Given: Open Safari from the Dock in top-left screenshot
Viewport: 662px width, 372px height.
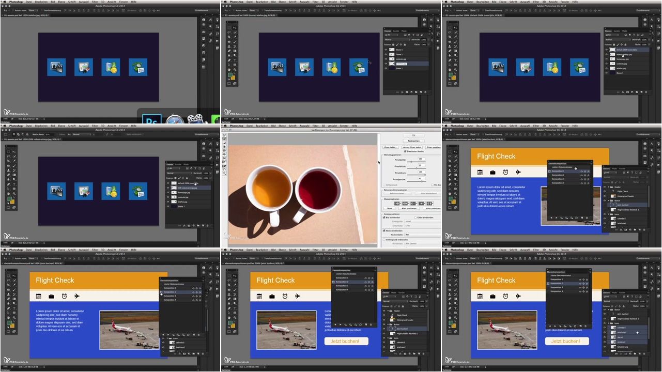Looking at the screenshot, I should tap(176, 120).
